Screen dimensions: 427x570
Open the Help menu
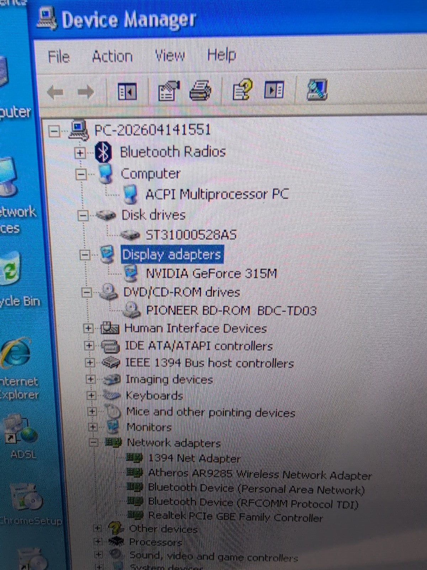[x=221, y=55]
